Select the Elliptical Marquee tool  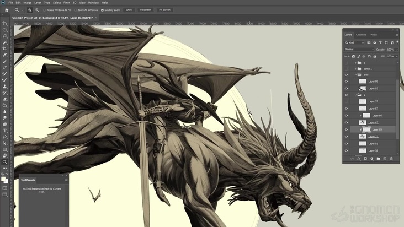(4, 30)
